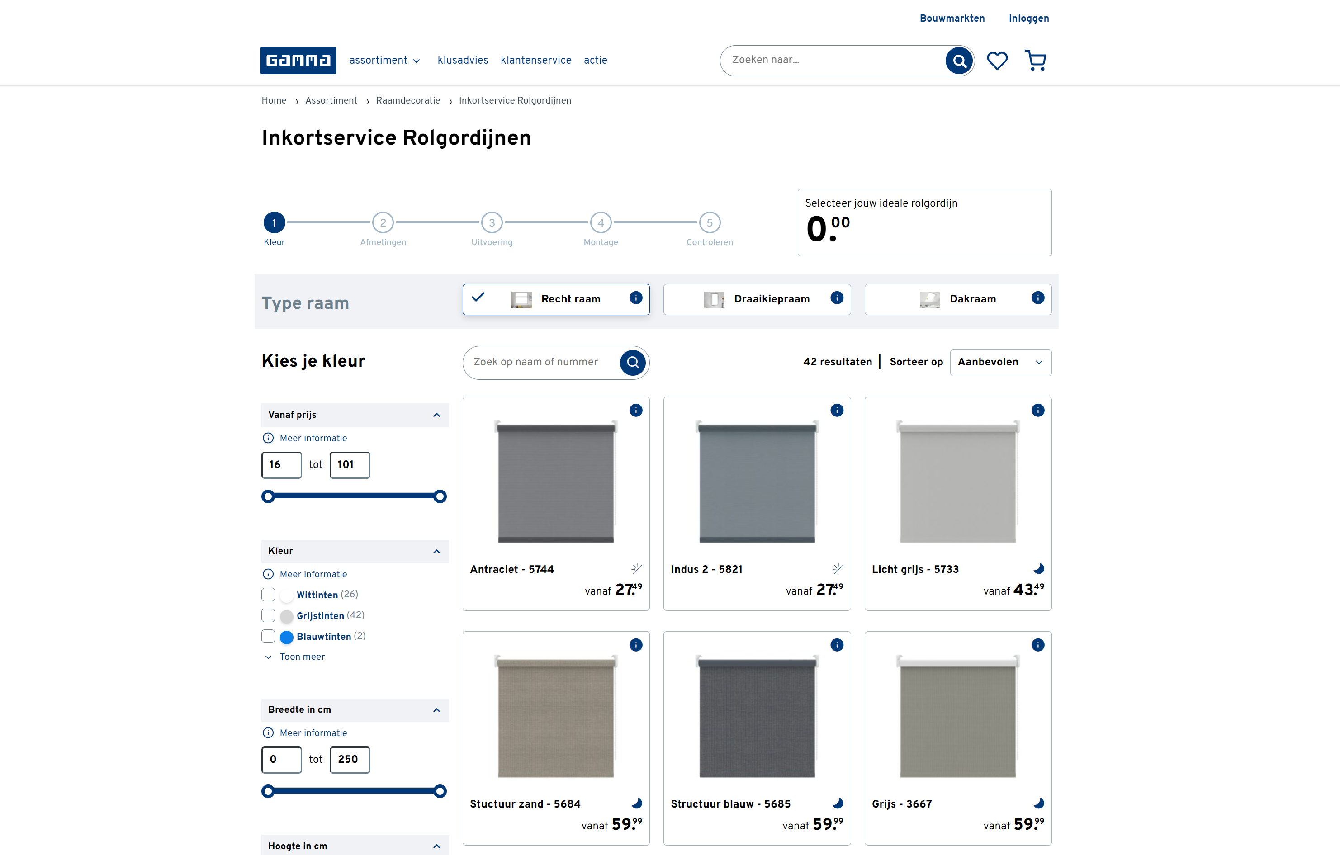Screen dimensions: 1340x855
Task: Click Raamdecoratie in the breadcrumb
Action: 408,101
